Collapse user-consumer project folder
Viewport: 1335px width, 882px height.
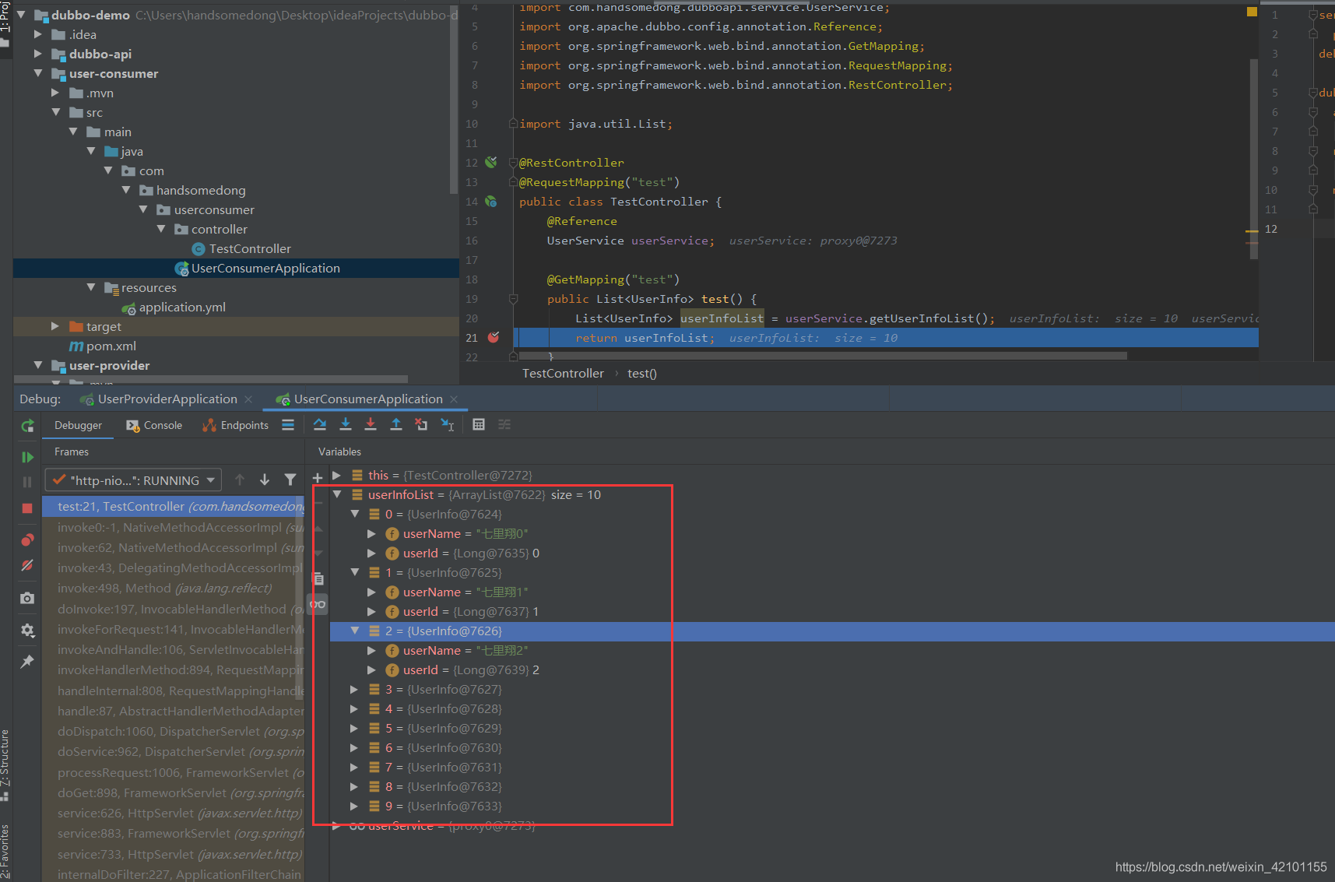coord(38,73)
